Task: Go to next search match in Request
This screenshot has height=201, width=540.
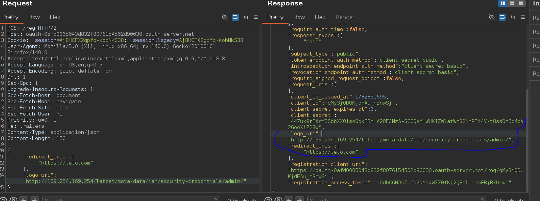Action: tap(34, 200)
